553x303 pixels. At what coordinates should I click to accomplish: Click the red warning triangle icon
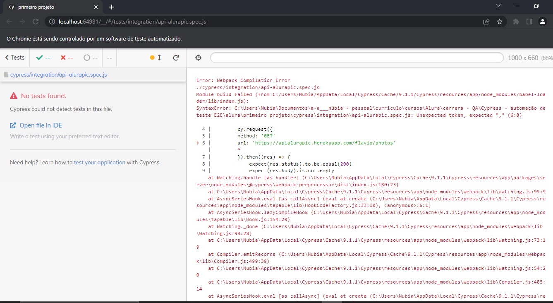coord(14,96)
